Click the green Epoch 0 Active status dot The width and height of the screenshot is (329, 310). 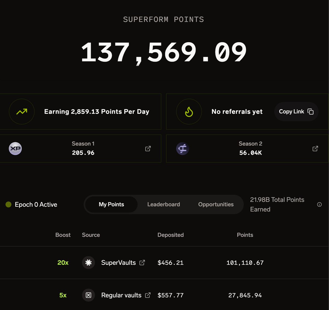[x=8, y=204]
